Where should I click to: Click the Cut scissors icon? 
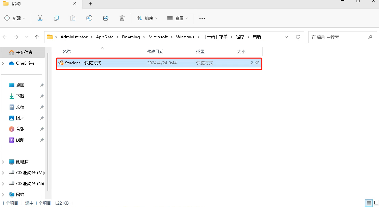(x=40, y=18)
